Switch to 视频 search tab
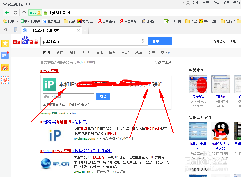Viewport: 241px width, 177px height. point(126,53)
